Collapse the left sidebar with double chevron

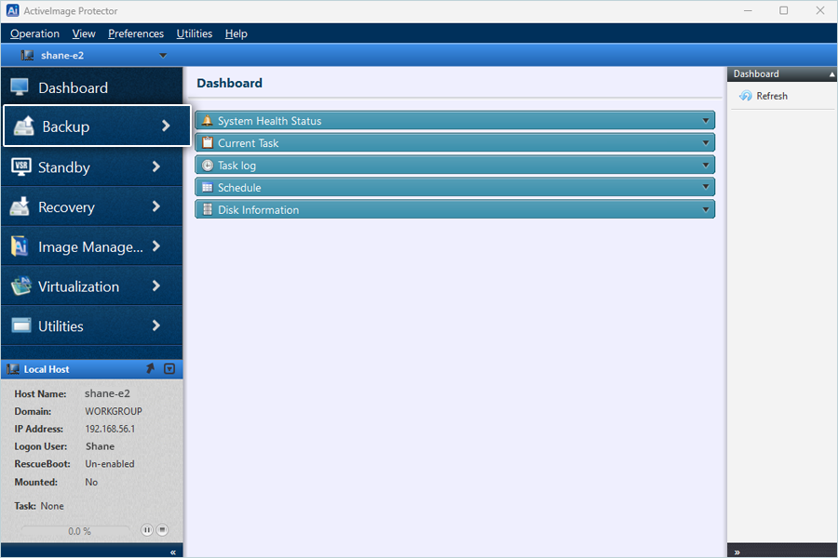click(x=173, y=552)
